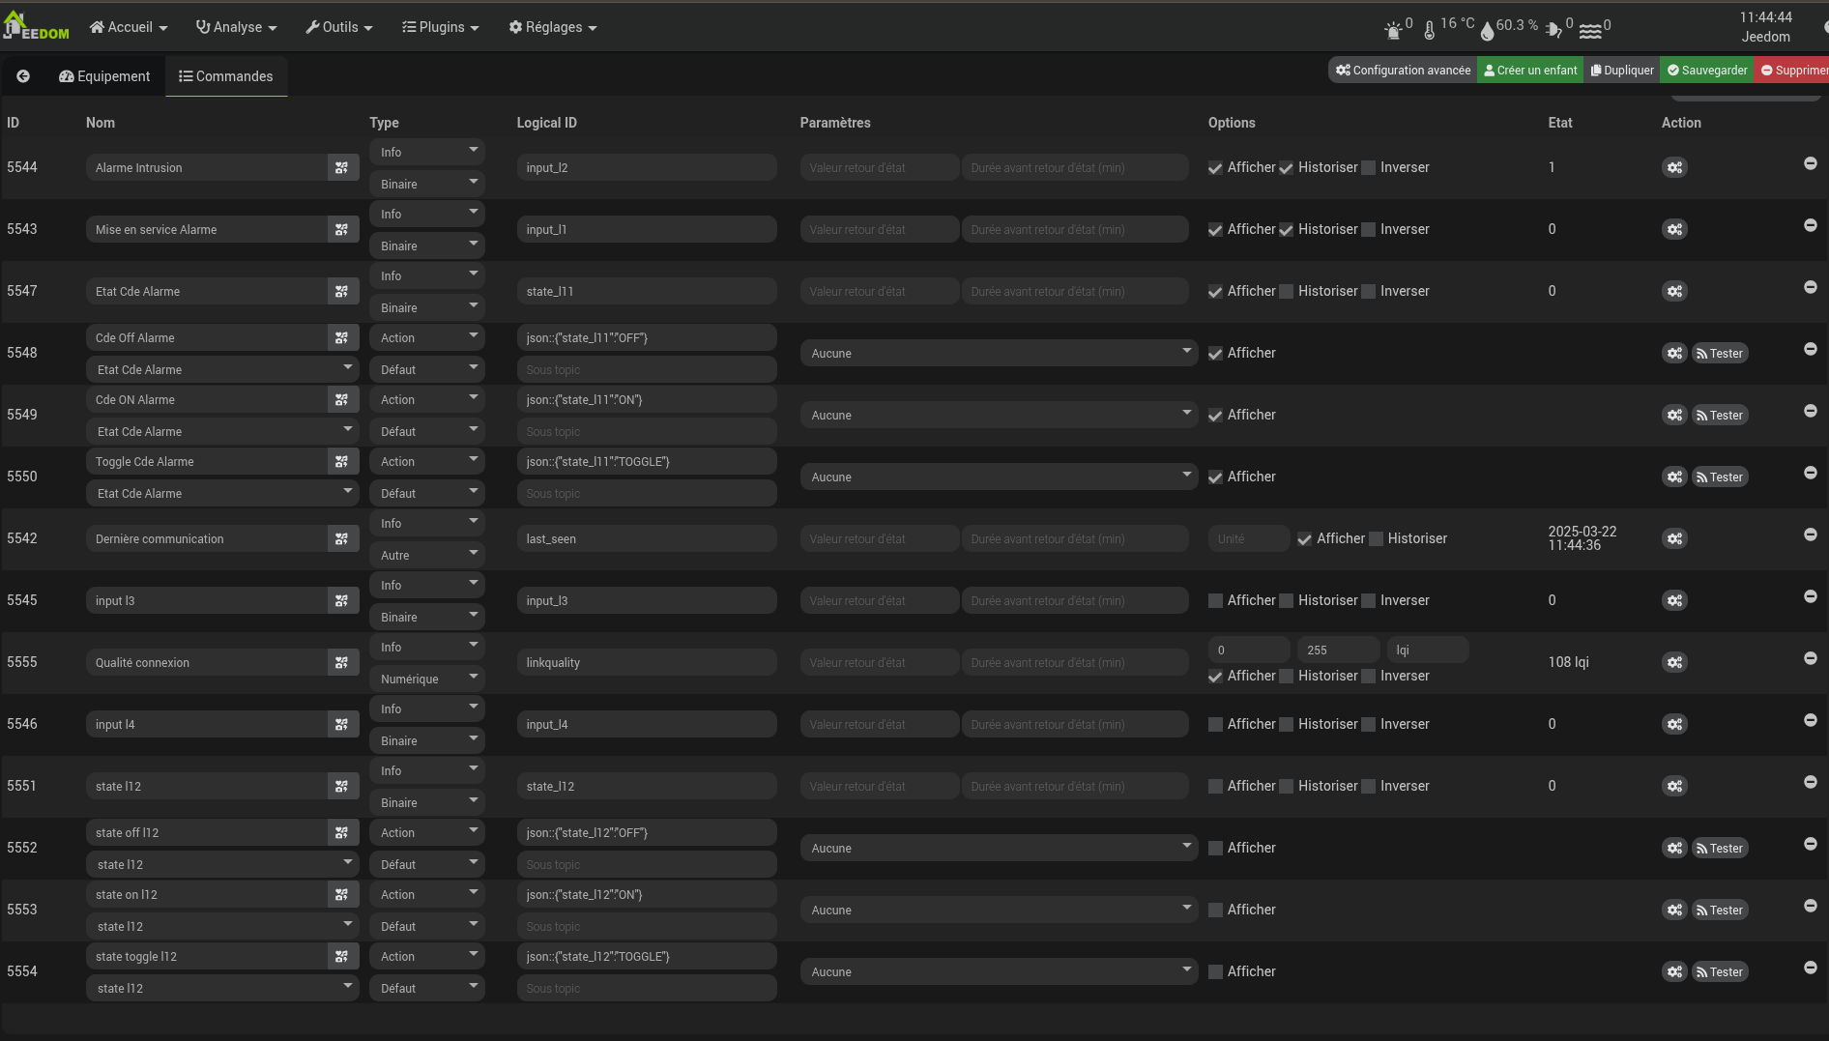Open Binaire subtype dropdown for Mise en service Alarme
This screenshot has height=1041, width=1829.
426,246
